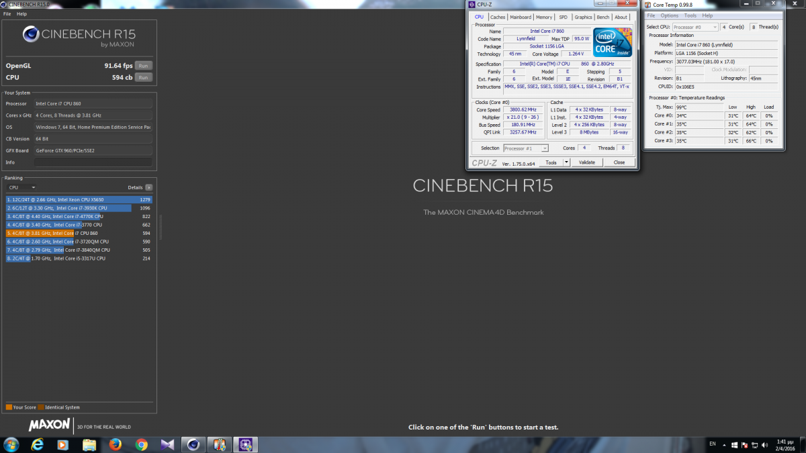Select the Core i7-3840QM ranking row
806x453 pixels.
(x=79, y=250)
